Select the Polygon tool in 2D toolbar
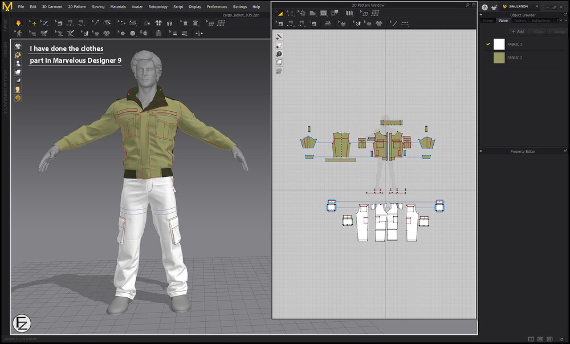The width and height of the screenshot is (570, 344). pos(312,13)
